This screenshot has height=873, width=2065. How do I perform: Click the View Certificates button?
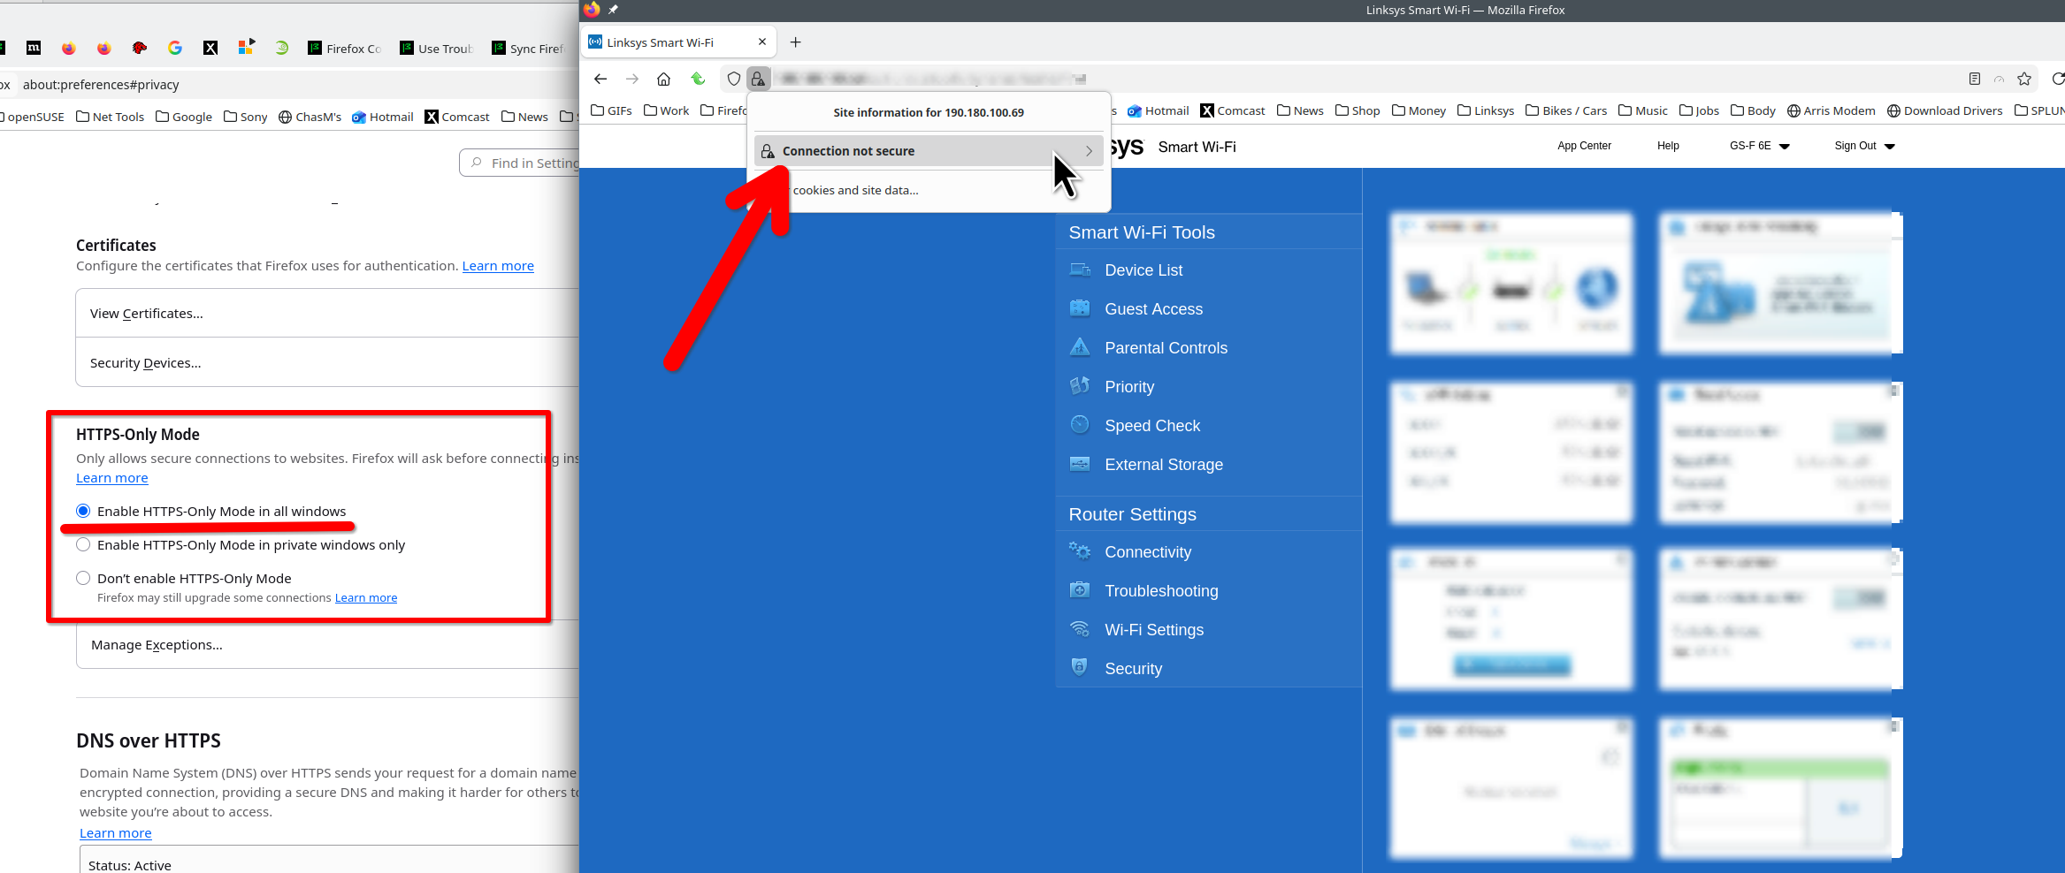(x=327, y=314)
